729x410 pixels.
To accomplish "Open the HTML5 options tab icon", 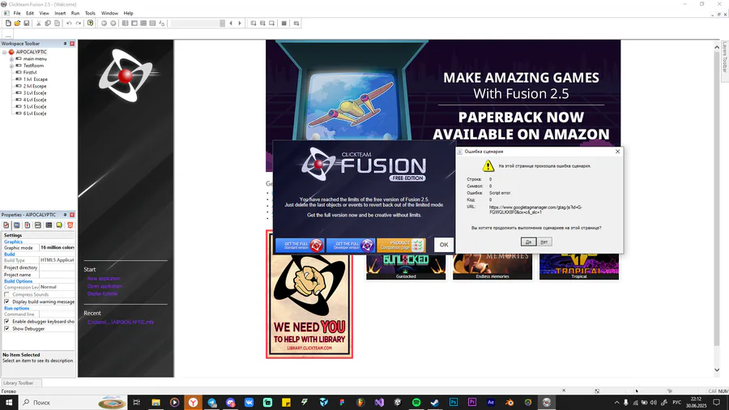I will [x=70, y=225].
